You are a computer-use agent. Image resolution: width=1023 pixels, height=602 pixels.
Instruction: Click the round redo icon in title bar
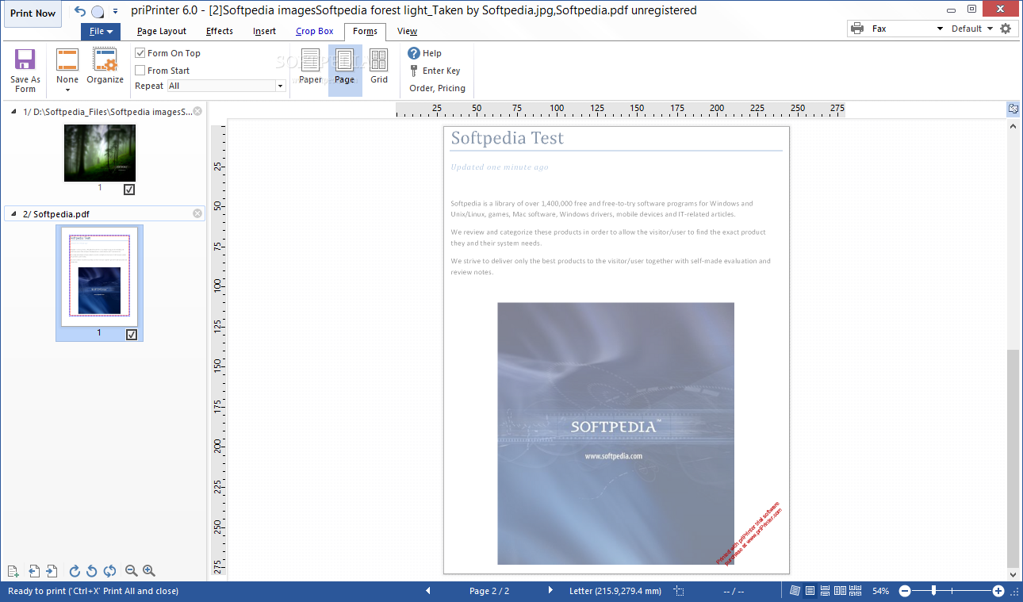(98, 11)
